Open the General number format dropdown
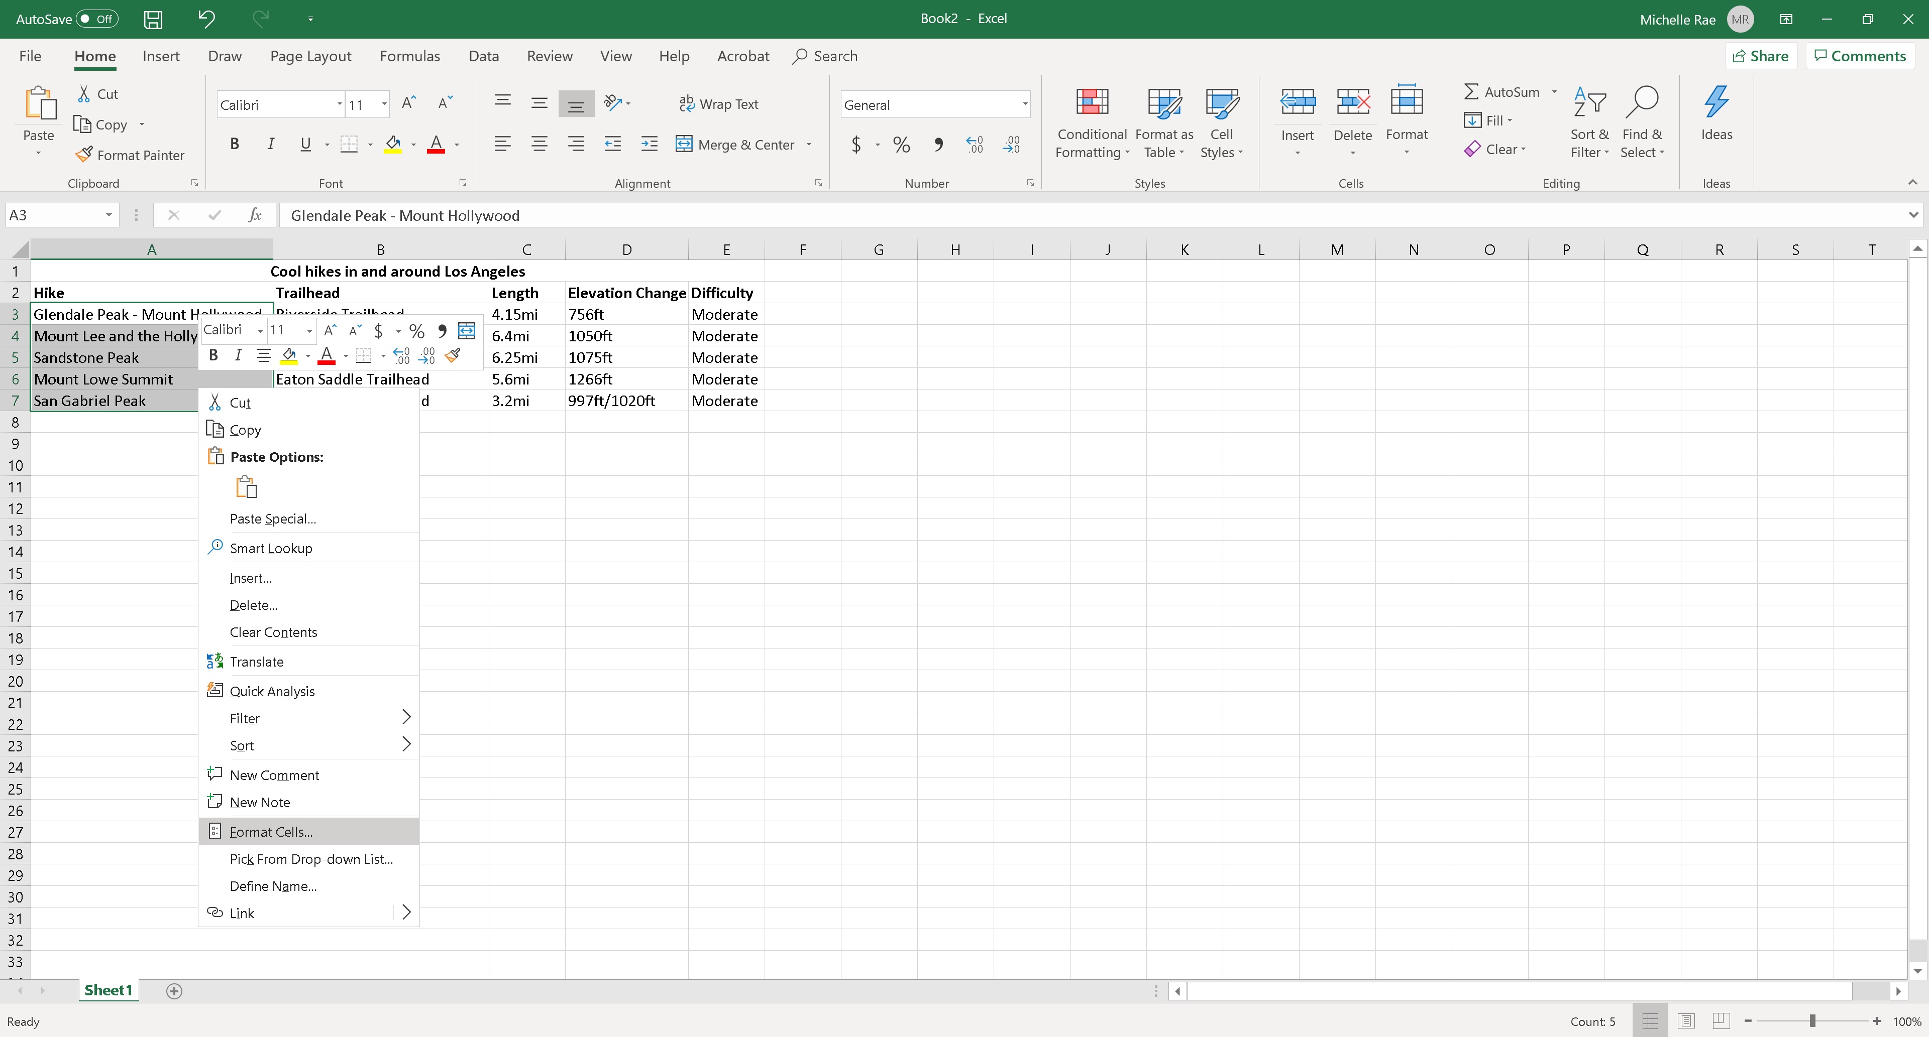 pyautogui.click(x=1024, y=105)
